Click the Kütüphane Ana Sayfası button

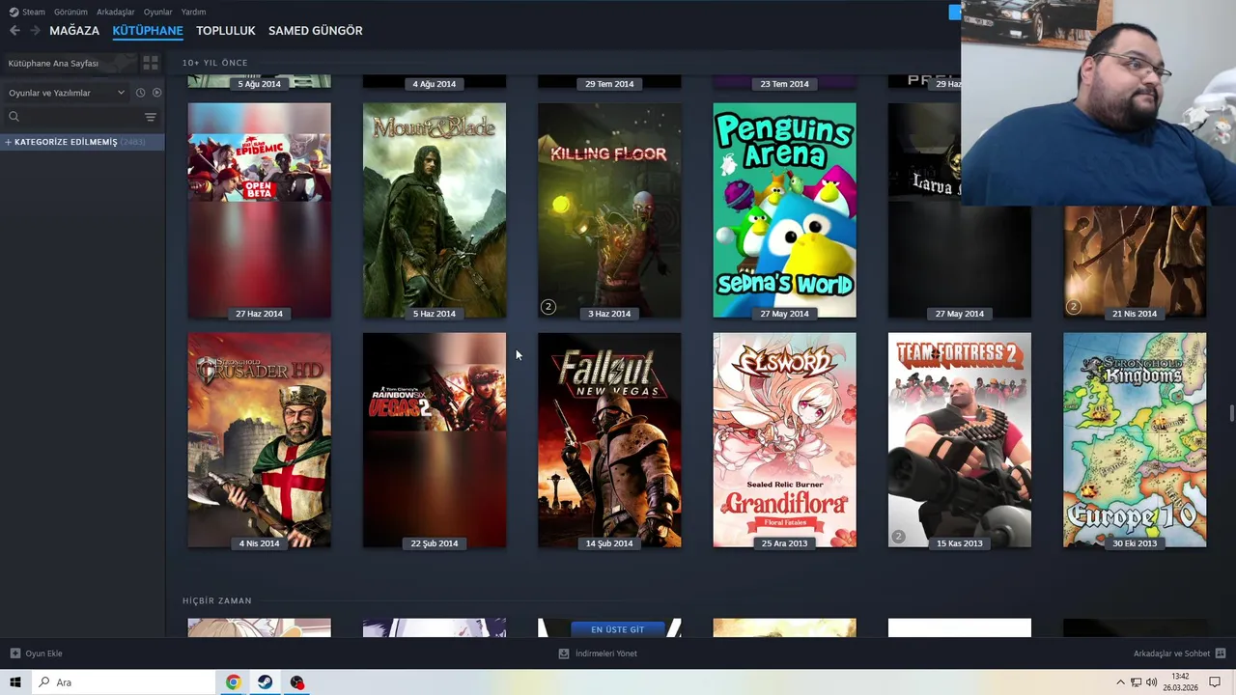tap(68, 63)
